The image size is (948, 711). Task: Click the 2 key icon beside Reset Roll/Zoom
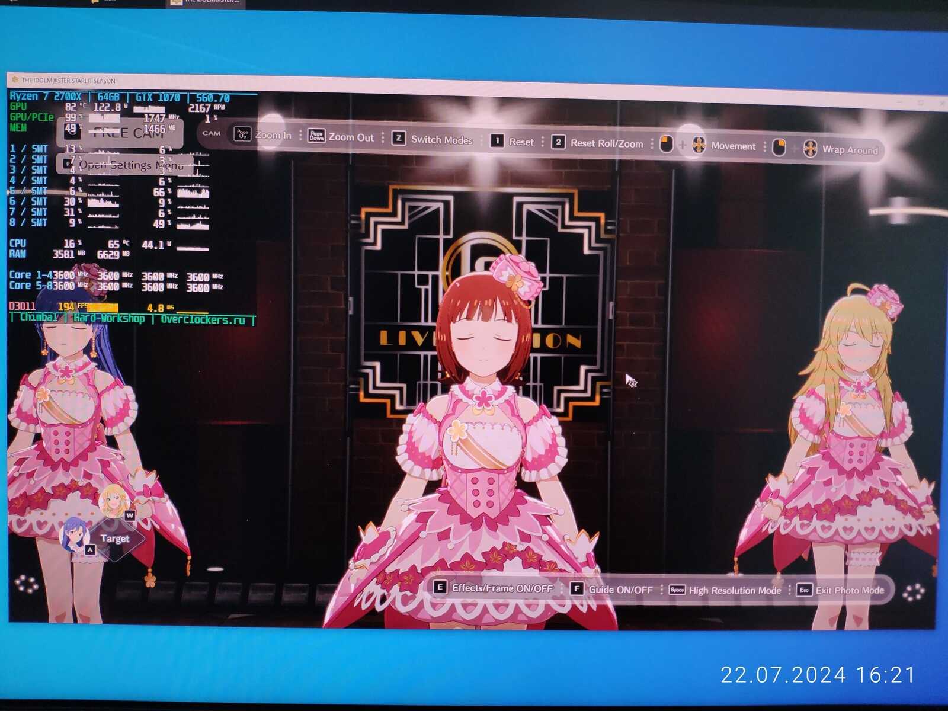558,142
